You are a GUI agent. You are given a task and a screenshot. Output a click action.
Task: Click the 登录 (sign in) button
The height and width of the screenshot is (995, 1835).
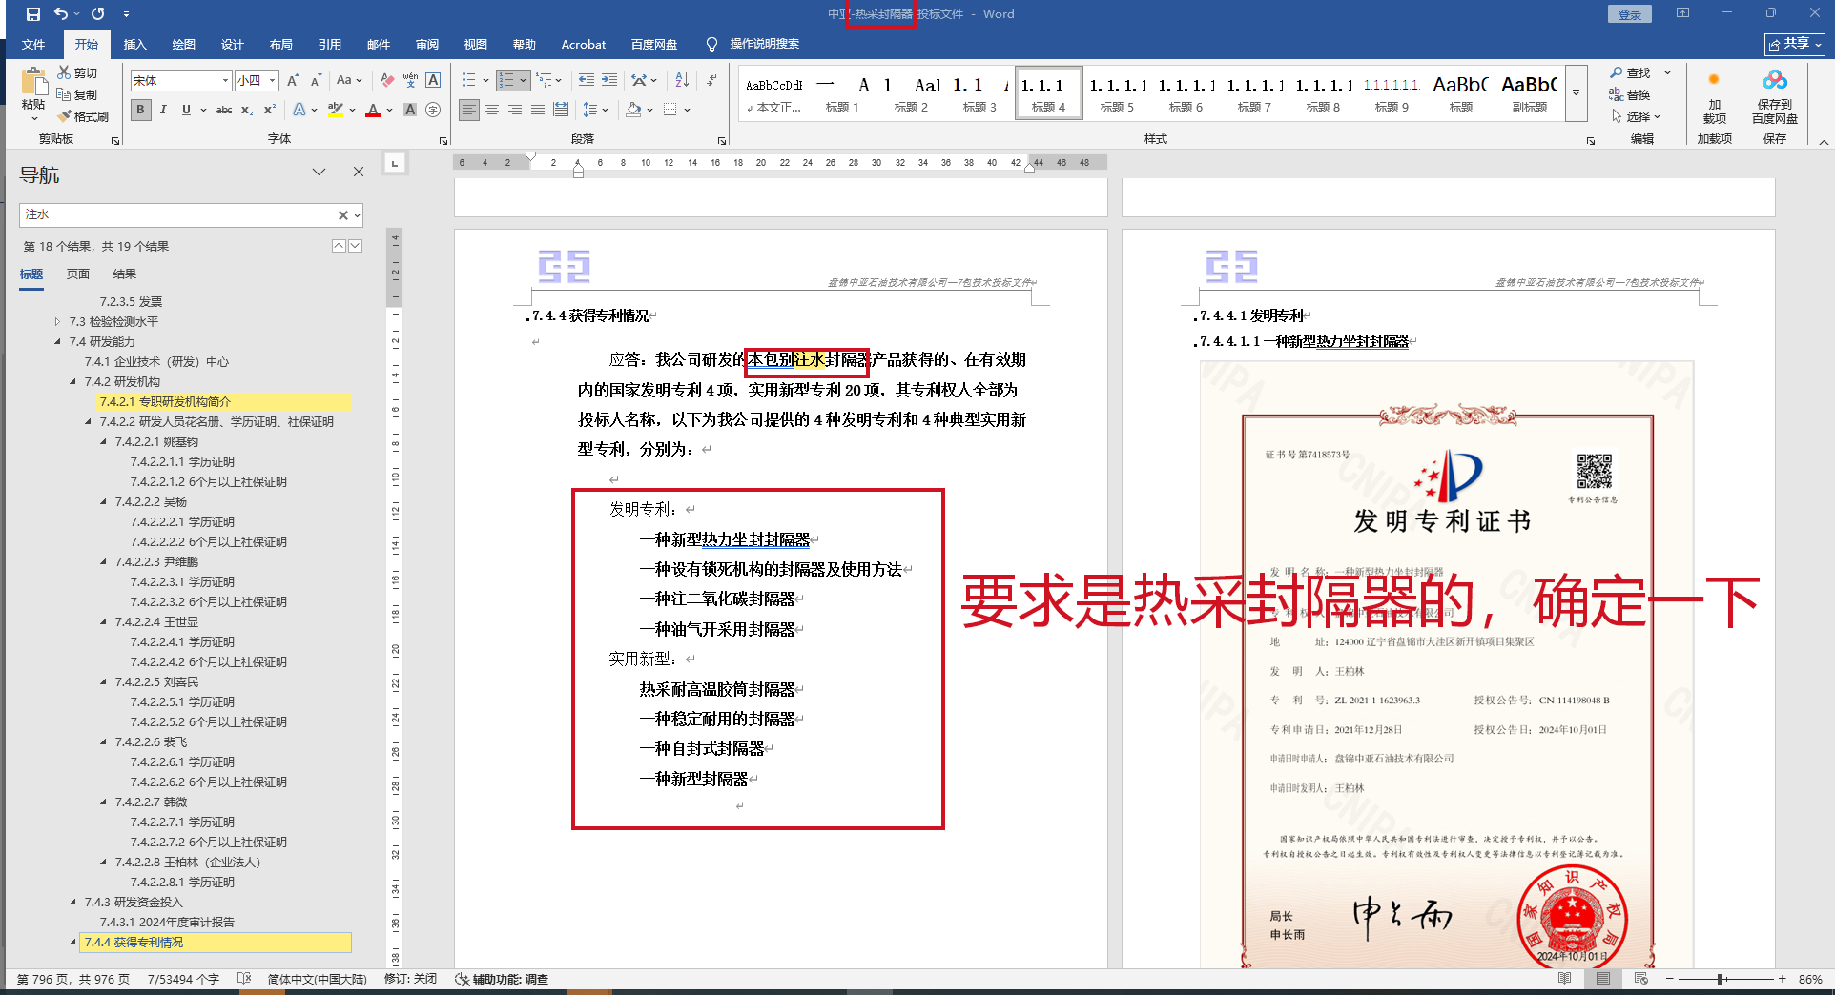[x=1629, y=14]
